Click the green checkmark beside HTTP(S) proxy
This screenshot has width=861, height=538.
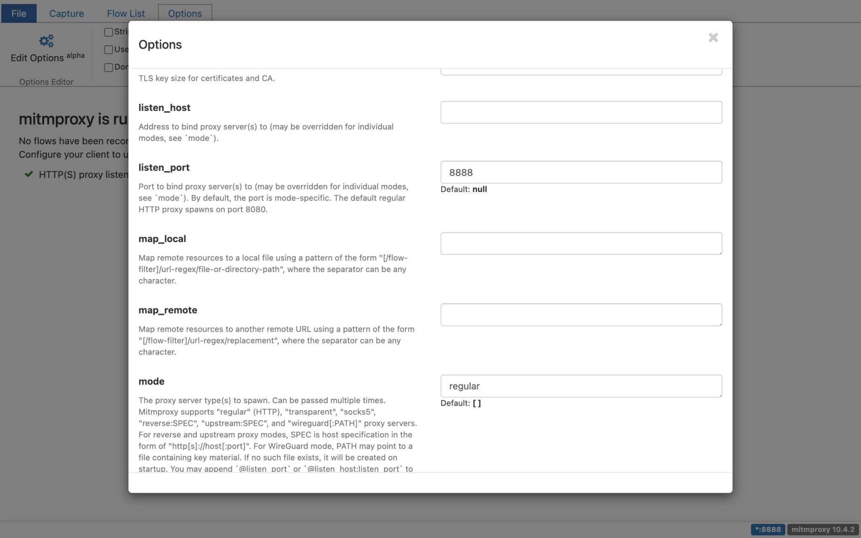pyautogui.click(x=29, y=174)
